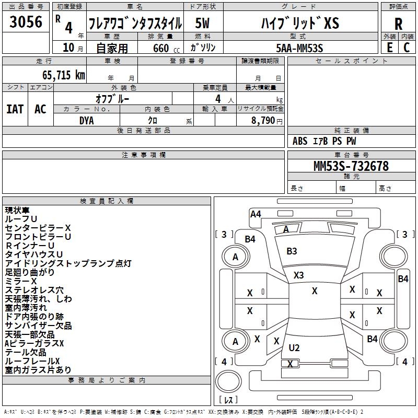The height and width of the screenshot is (418, 418).
Task: Click the 長さ dimension field
Action: 311,188
